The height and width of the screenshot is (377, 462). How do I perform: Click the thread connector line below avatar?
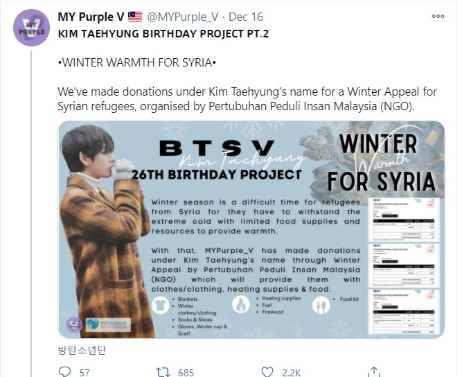[x=31, y=213]
